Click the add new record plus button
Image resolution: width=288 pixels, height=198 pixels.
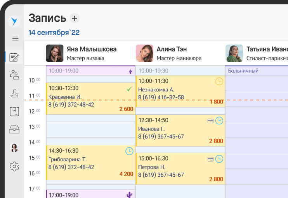(74, 18)
